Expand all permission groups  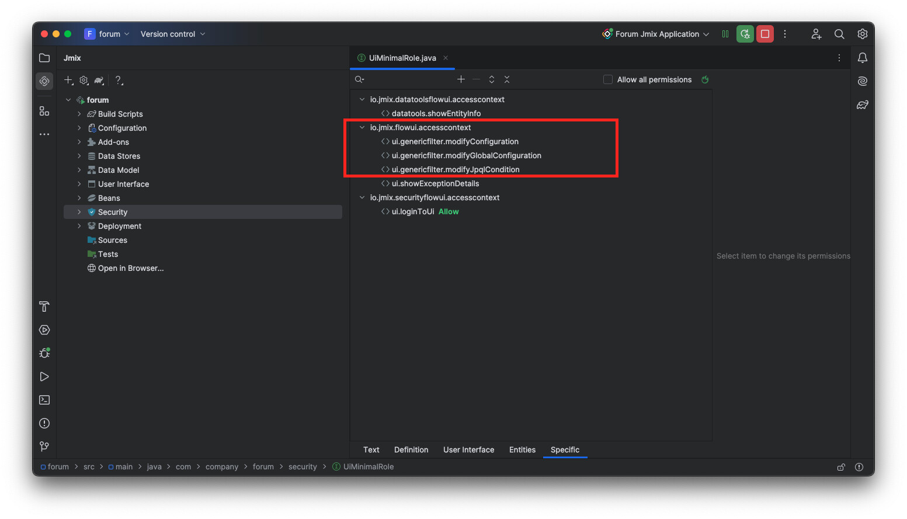tap(492, 79)
